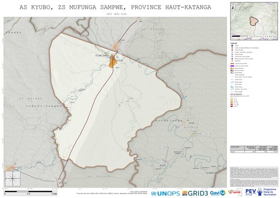Click the data sources note block
The image size is (280, 198).
click(x=254, y=177)
